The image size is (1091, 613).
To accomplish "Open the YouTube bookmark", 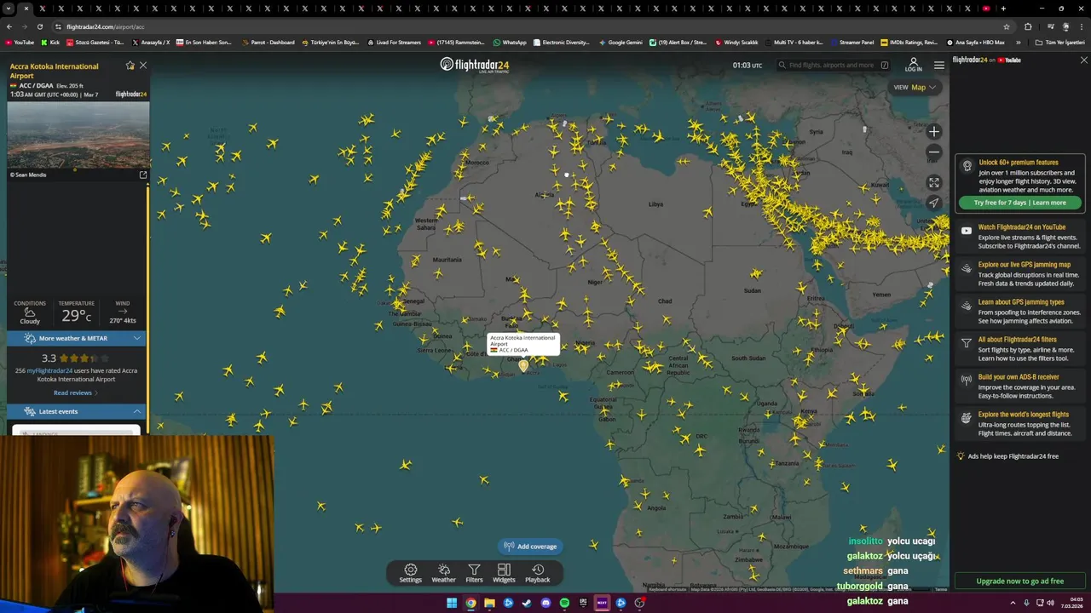I will pyautogui.click(x=20, y=43).
